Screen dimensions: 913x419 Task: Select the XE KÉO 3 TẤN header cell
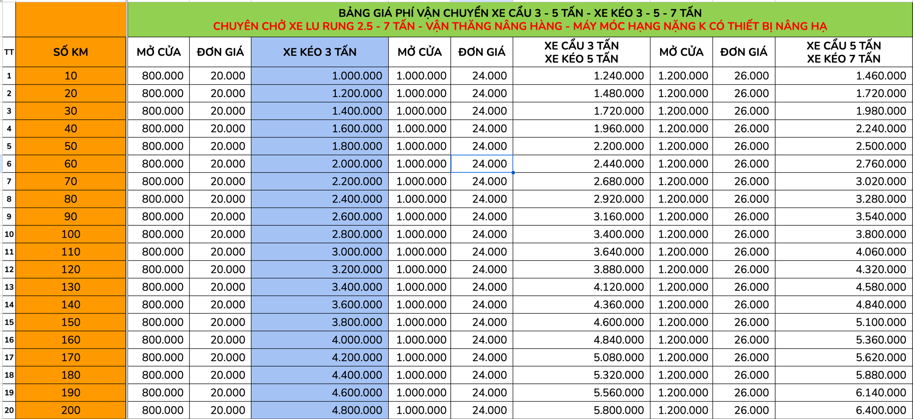(x=319, y=52)
